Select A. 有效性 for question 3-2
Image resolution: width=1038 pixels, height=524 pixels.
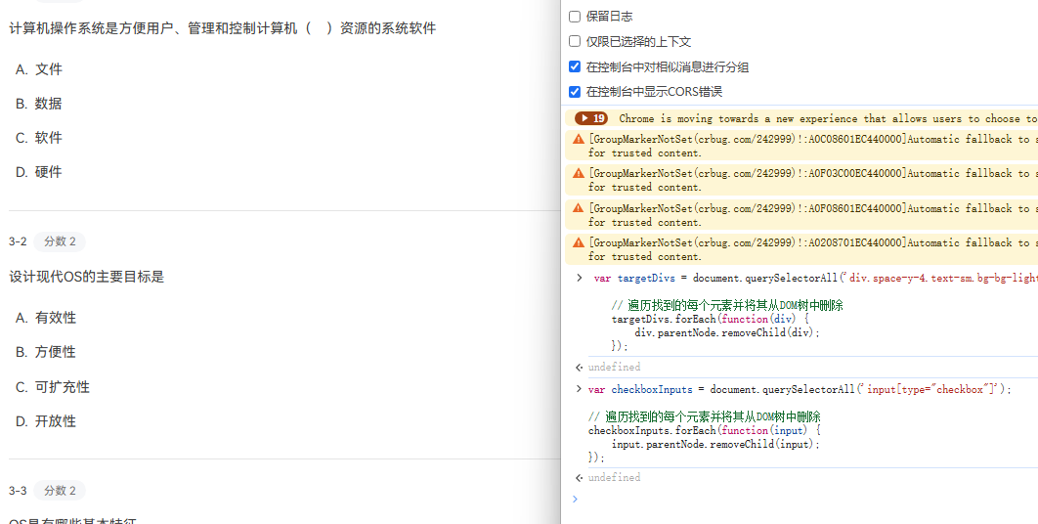coord(46,318)
